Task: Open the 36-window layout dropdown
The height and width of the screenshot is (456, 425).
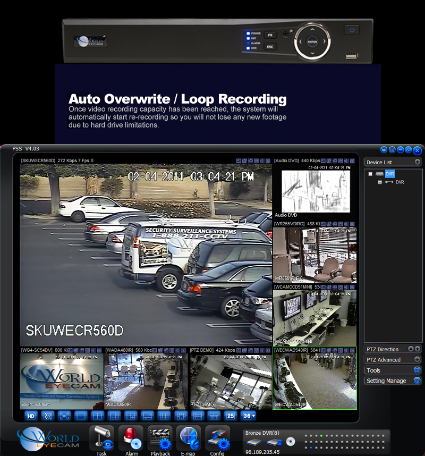Action: [249, 416]
